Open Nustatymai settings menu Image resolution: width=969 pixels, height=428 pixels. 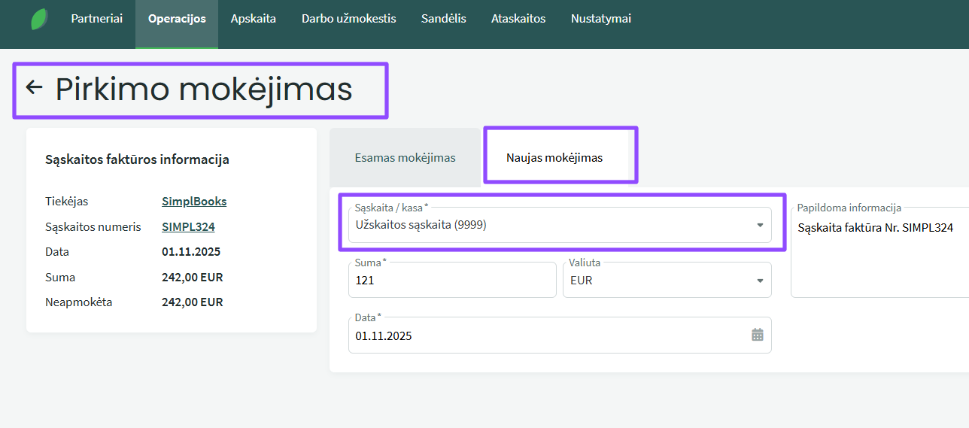pos(600,19)
